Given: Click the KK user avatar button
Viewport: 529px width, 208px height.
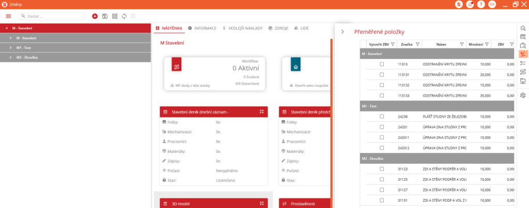Looking at the screenshot, I should (x=492, y=4).
